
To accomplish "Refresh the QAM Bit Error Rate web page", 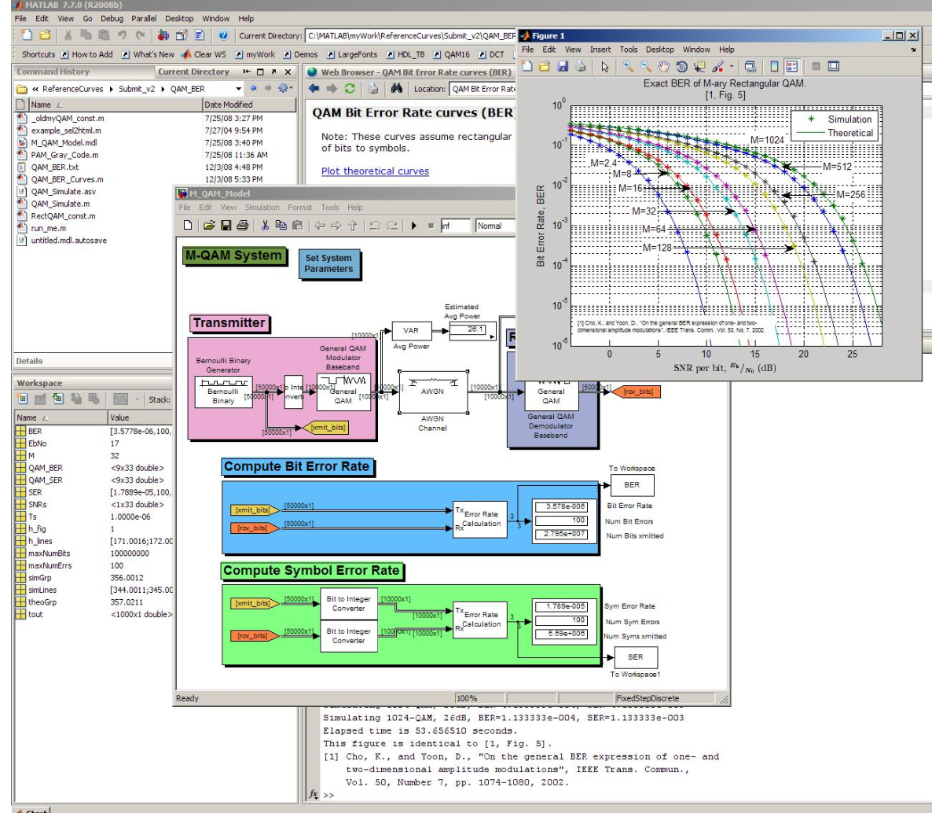I will pos(348,88).
